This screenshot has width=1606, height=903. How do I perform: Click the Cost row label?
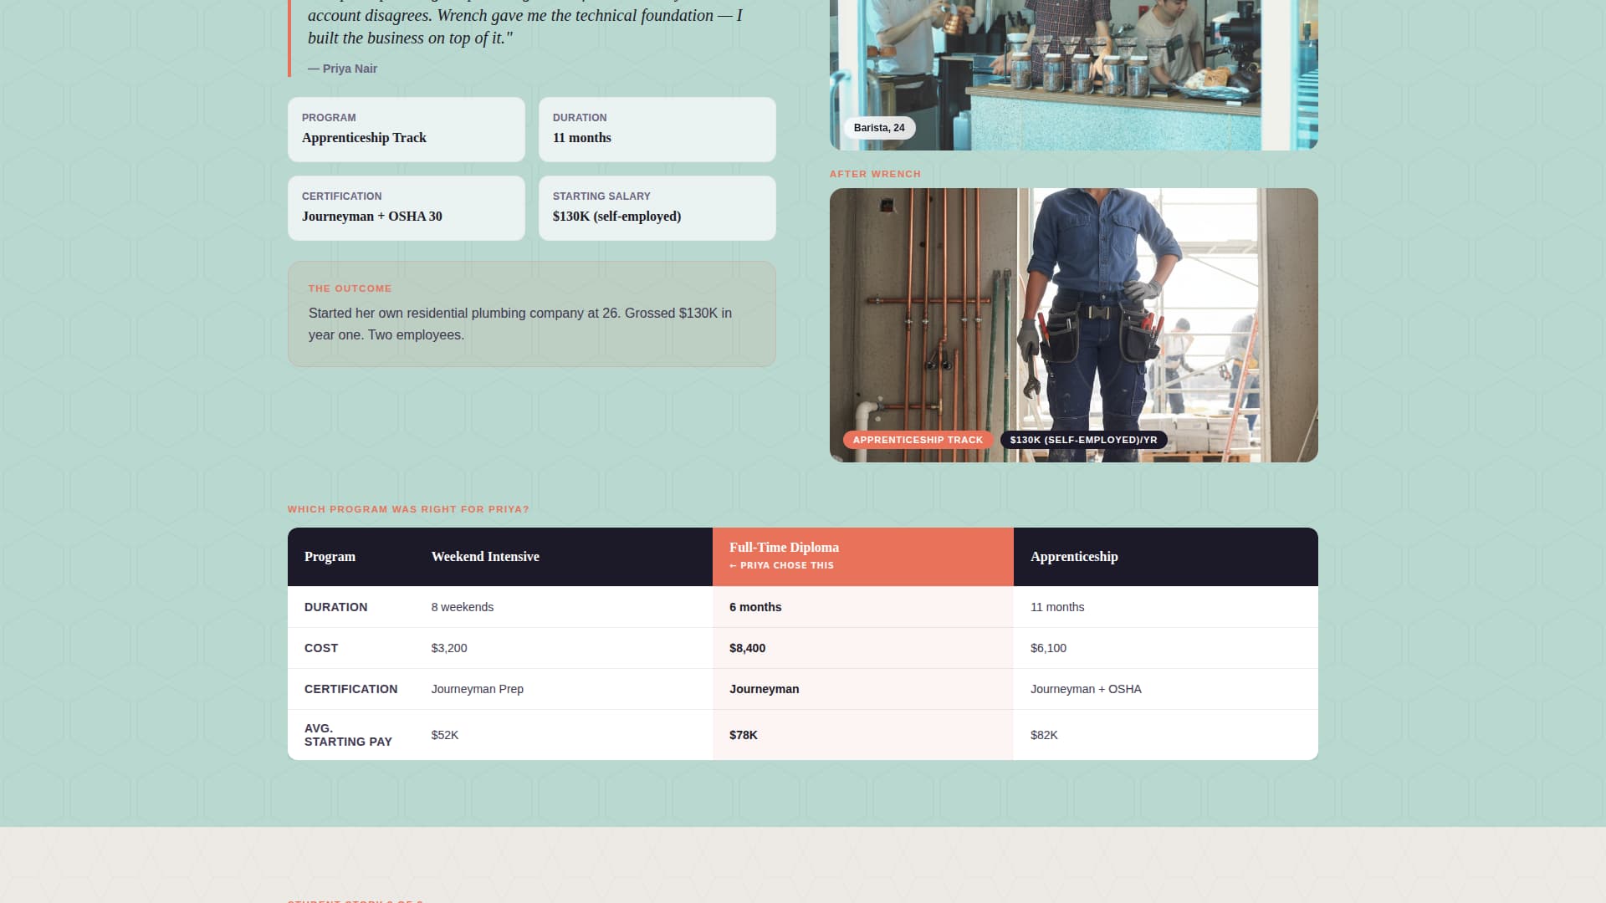pos(351,648)
